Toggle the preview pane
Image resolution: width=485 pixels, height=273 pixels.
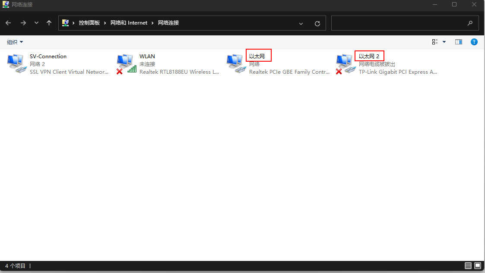pos(458,42)
